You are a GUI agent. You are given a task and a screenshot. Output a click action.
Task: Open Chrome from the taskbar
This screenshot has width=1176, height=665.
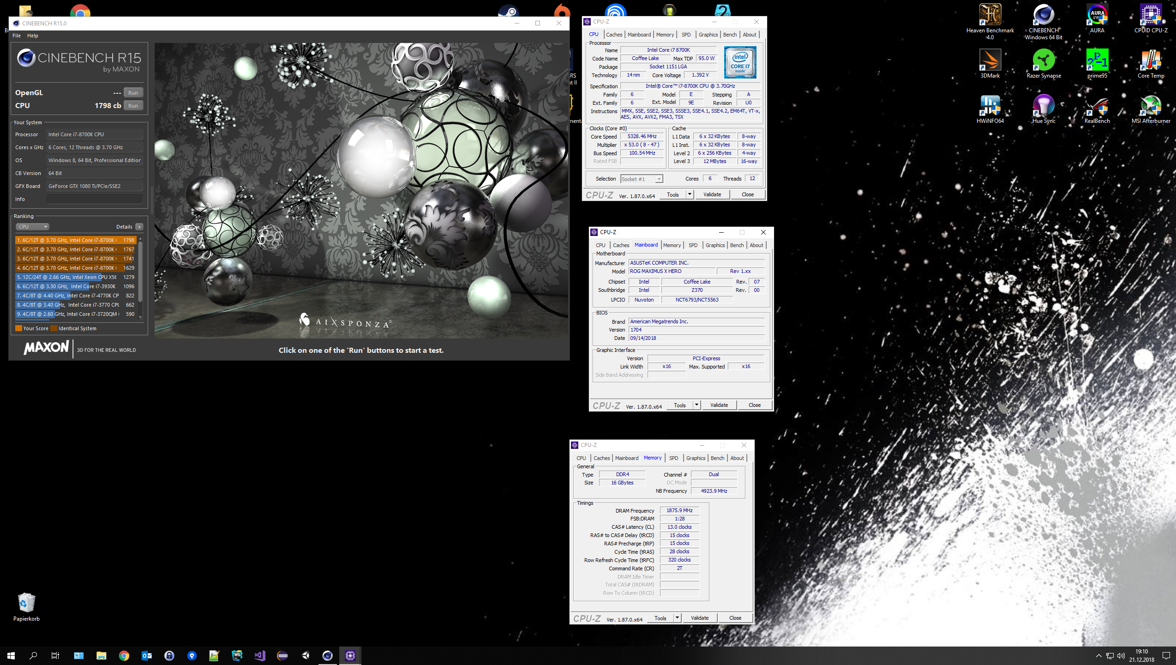[x=124, y=655]
